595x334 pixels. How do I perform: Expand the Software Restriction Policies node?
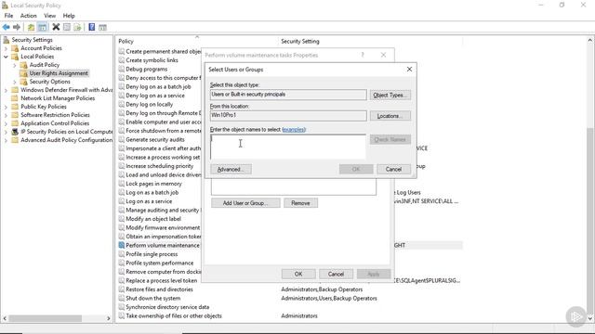point(7,115)
